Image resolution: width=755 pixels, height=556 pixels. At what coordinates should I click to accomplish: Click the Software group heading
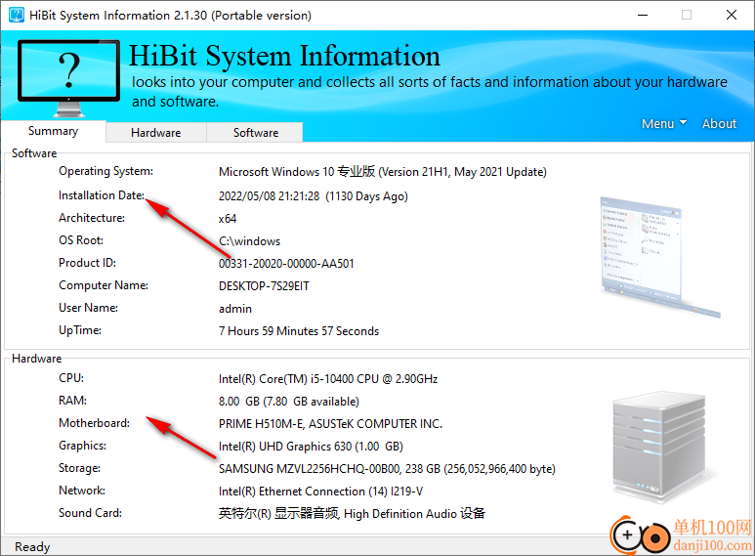pos(34,153)
